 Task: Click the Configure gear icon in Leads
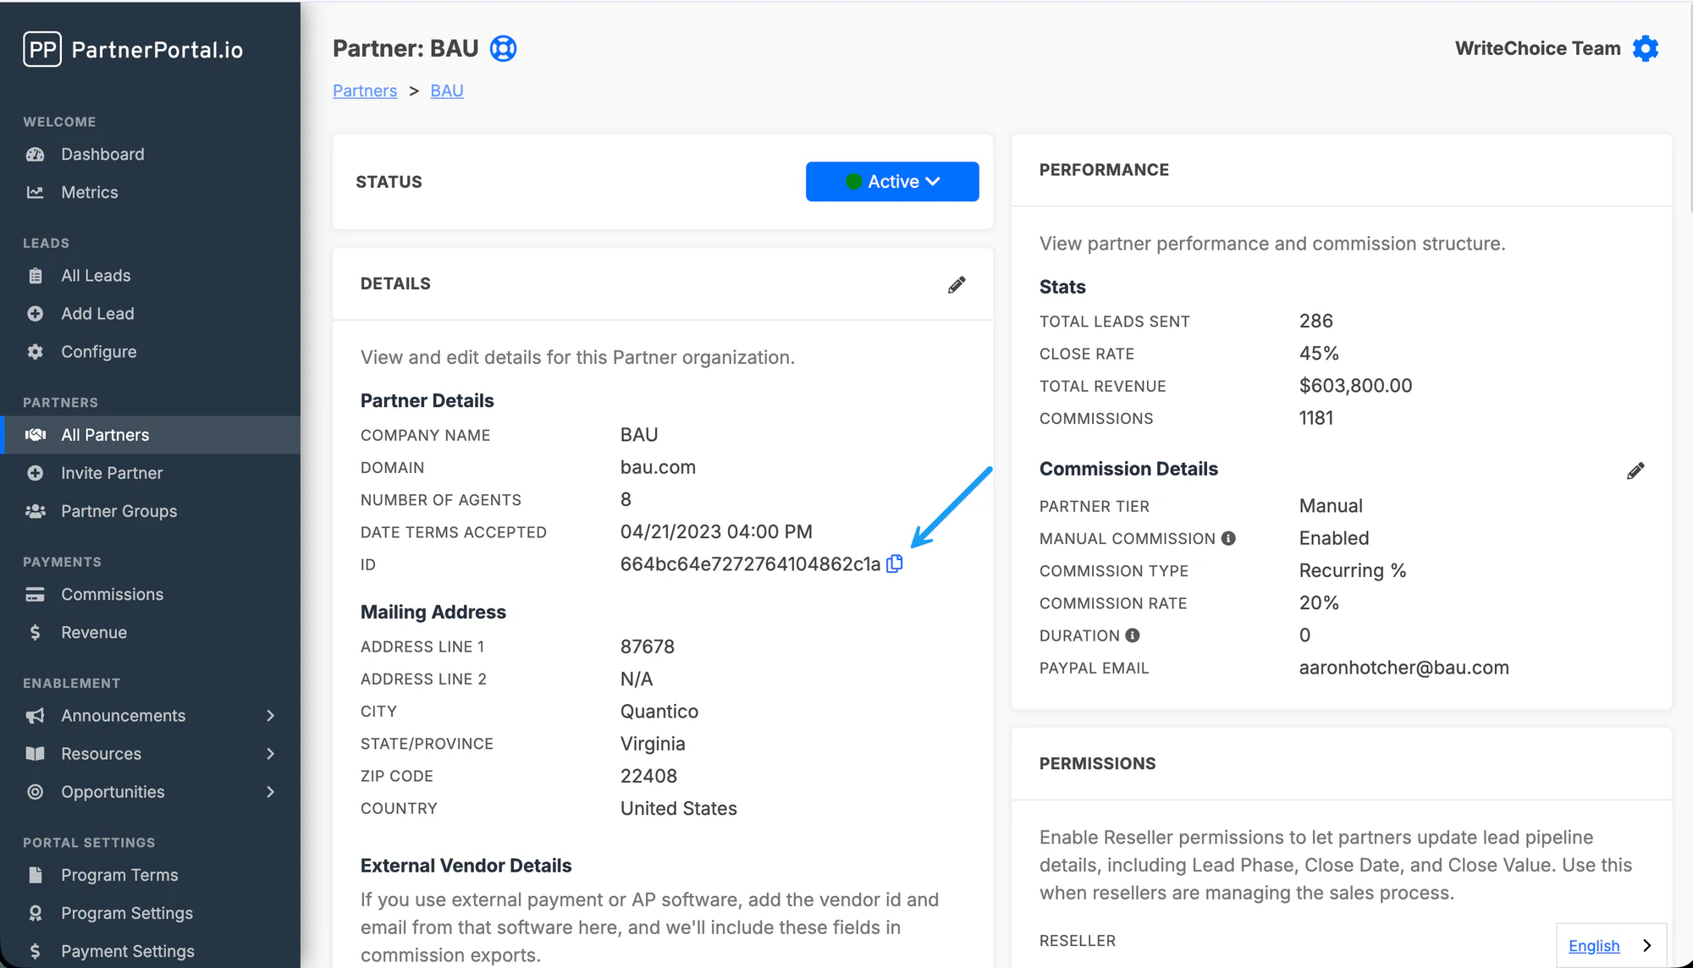click(36, 352)
